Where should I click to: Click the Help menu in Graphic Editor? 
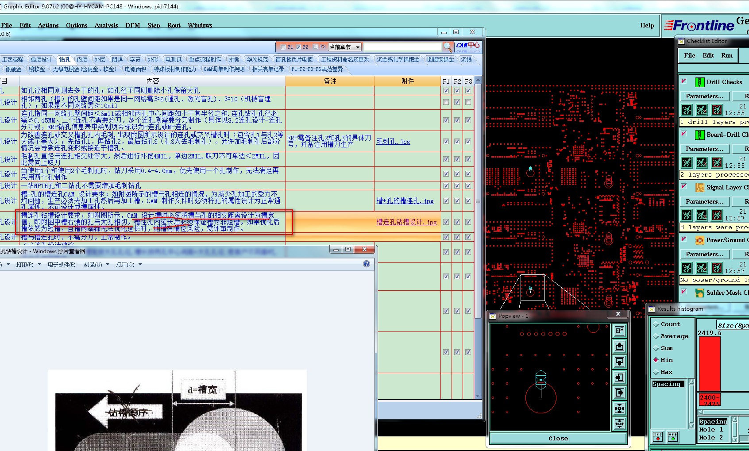pyautogui.click(x=647, y=25)
